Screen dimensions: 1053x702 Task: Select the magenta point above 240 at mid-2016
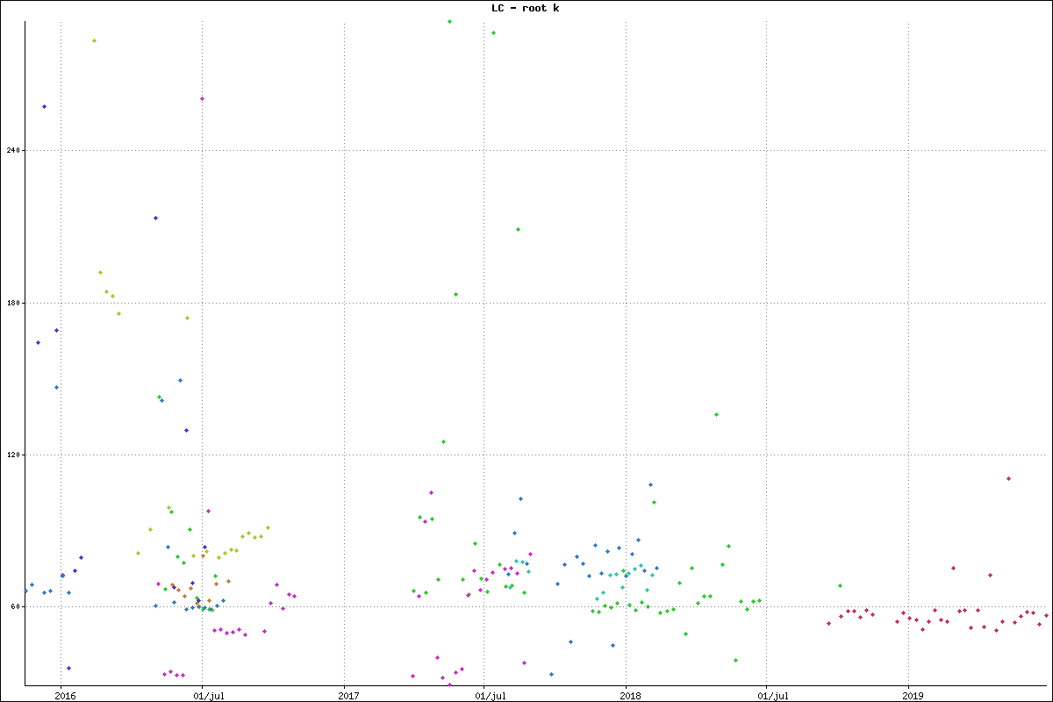tap(202, 98)
